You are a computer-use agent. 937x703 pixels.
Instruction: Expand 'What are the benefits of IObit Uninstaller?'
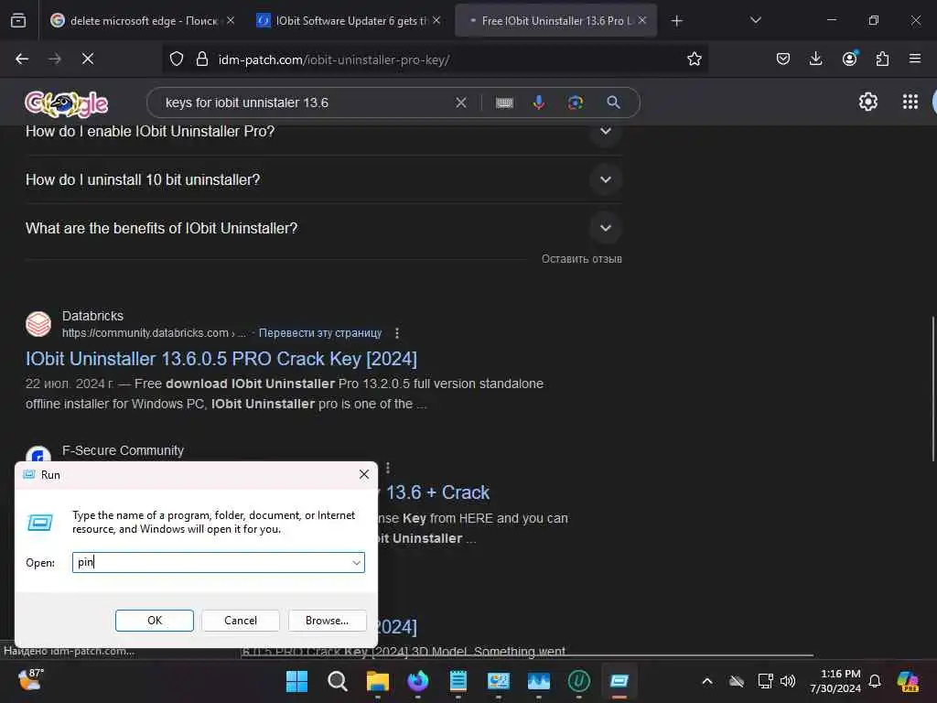pyautogui.click(x=323, y=228)
